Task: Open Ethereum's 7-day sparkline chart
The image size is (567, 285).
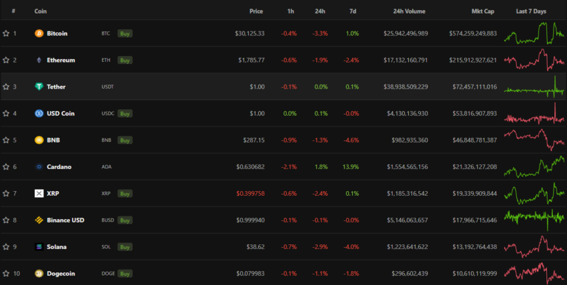Action: click(534, 59)
